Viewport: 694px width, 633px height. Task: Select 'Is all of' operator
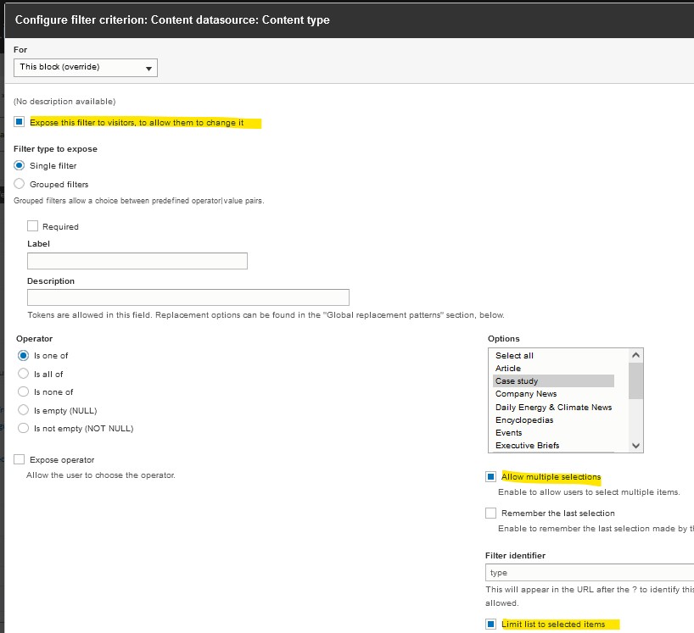[24, 374]
